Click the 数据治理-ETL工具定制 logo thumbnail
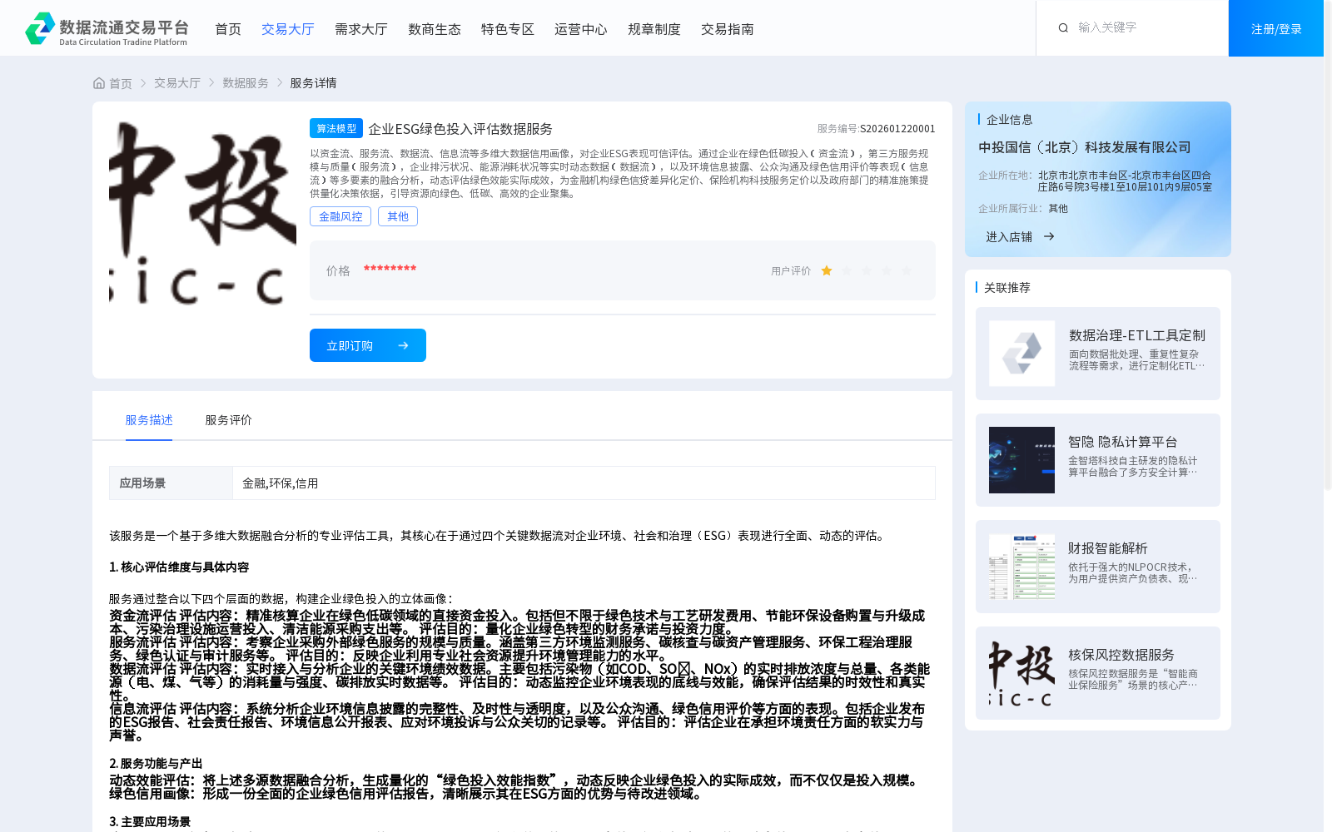This screenshot has height=832, width=1332. click(1021, 354)
